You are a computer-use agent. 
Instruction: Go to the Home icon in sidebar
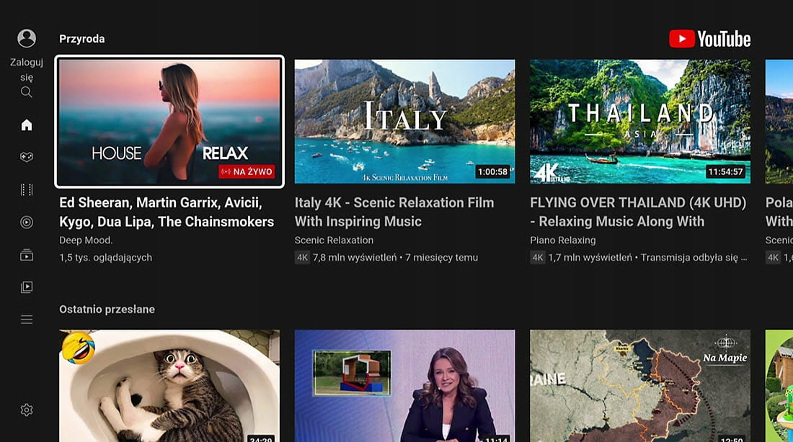26,125
